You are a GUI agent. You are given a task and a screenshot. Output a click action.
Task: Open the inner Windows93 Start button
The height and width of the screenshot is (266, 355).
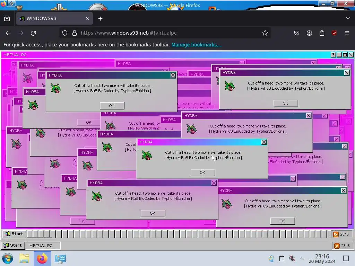pyautogui.click(x=14, y=234)
